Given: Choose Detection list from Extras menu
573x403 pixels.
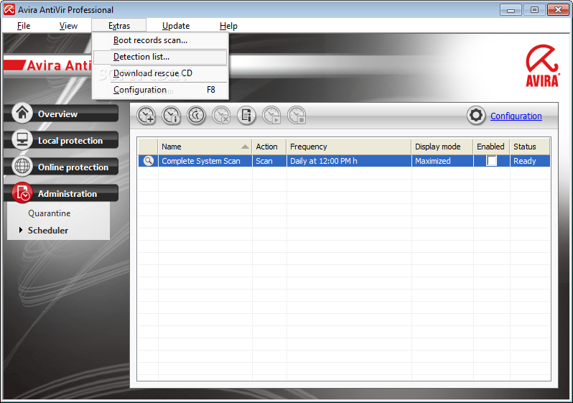Looking at the screenshot, I should [x=160, y=57].
